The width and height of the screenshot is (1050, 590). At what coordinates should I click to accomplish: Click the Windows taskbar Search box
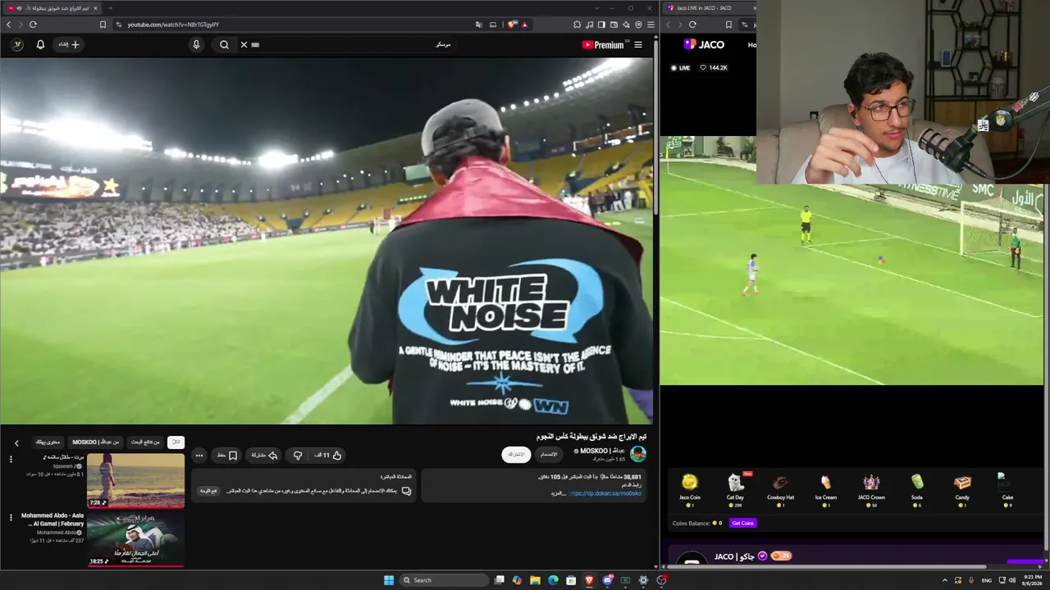point(442,580)
